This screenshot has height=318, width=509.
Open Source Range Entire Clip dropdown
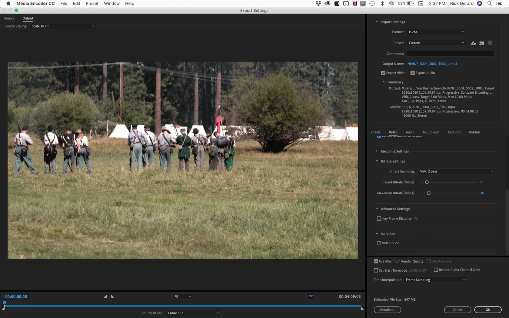click(x=193, y=313)
